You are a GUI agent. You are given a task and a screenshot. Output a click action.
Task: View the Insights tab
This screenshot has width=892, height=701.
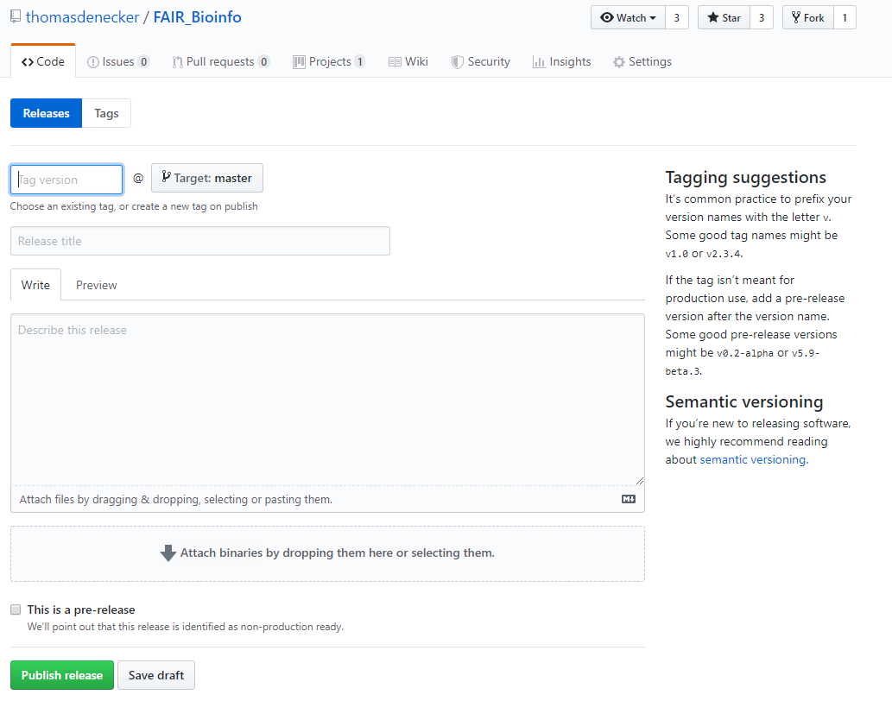coord(561,61)
